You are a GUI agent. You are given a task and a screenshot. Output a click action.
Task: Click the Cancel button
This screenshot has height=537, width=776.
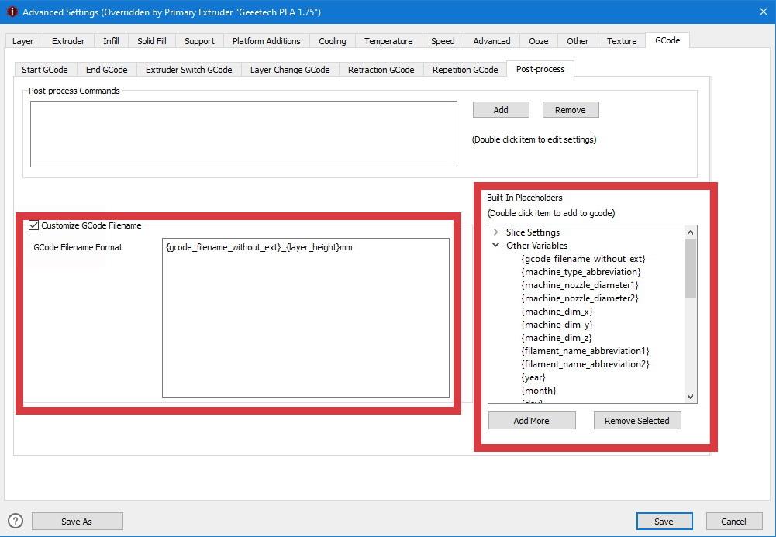[x=733, y=522]
